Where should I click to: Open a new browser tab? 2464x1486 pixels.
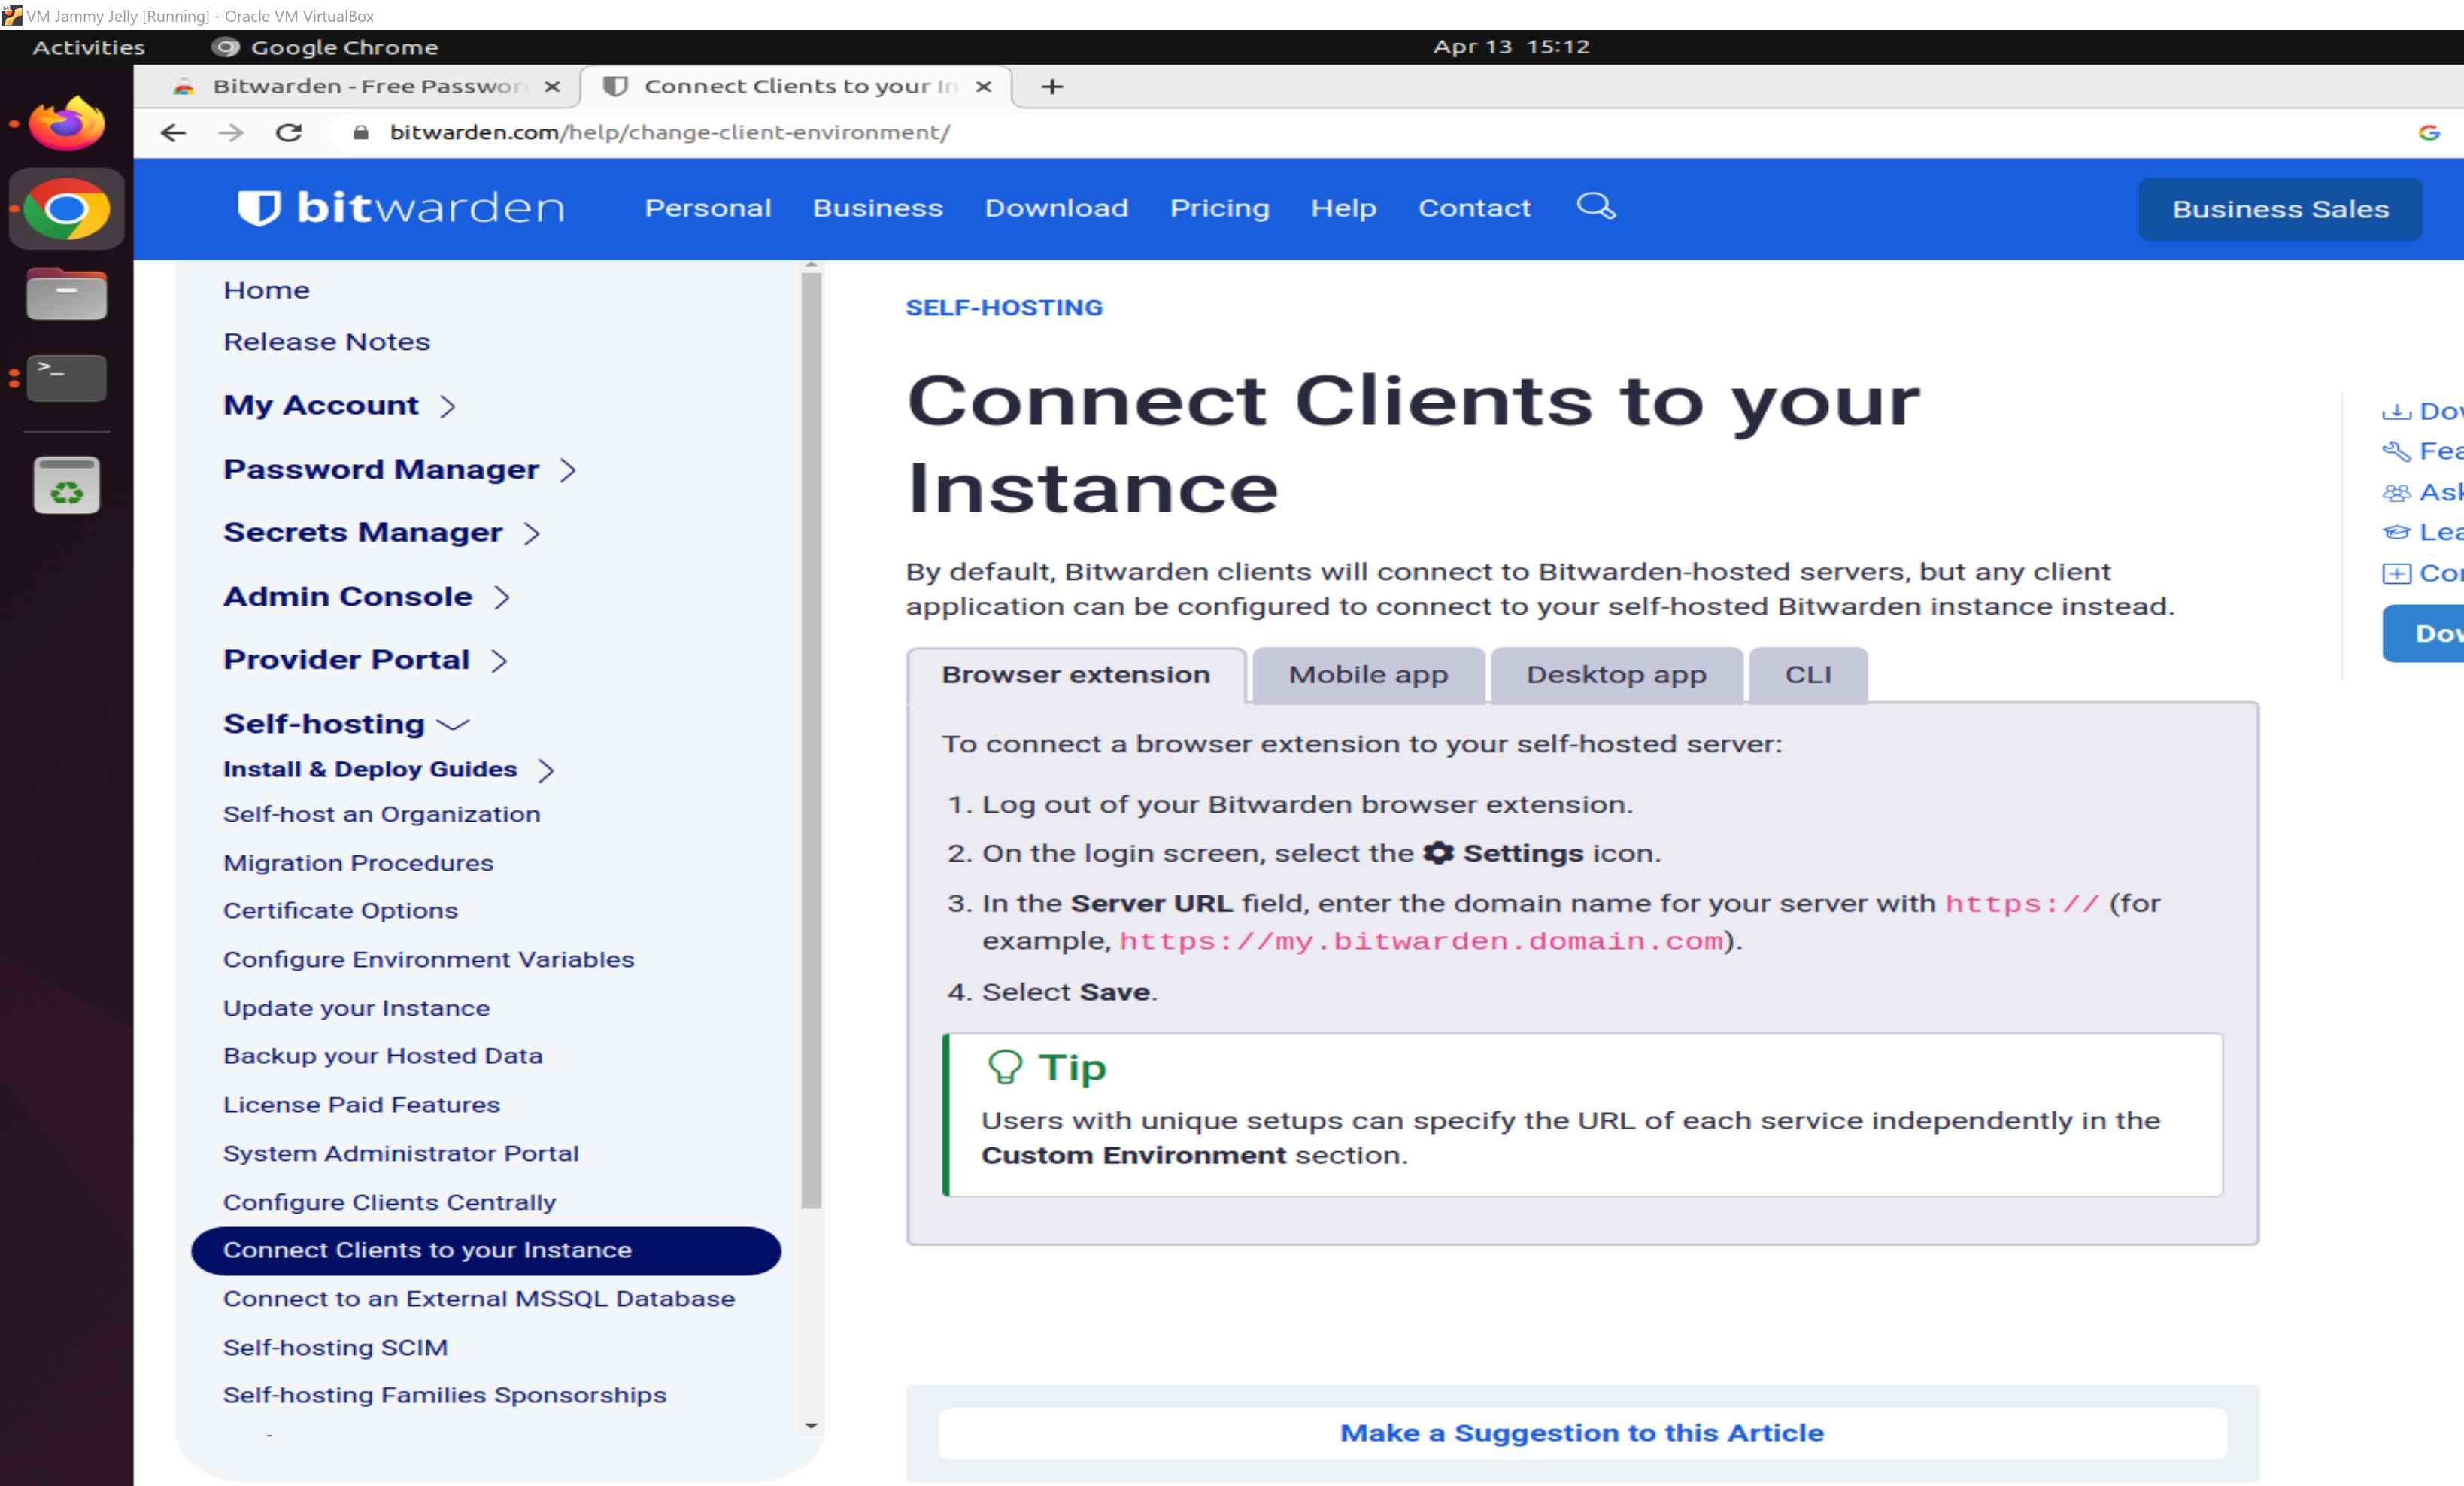(x=1051, y=87)
